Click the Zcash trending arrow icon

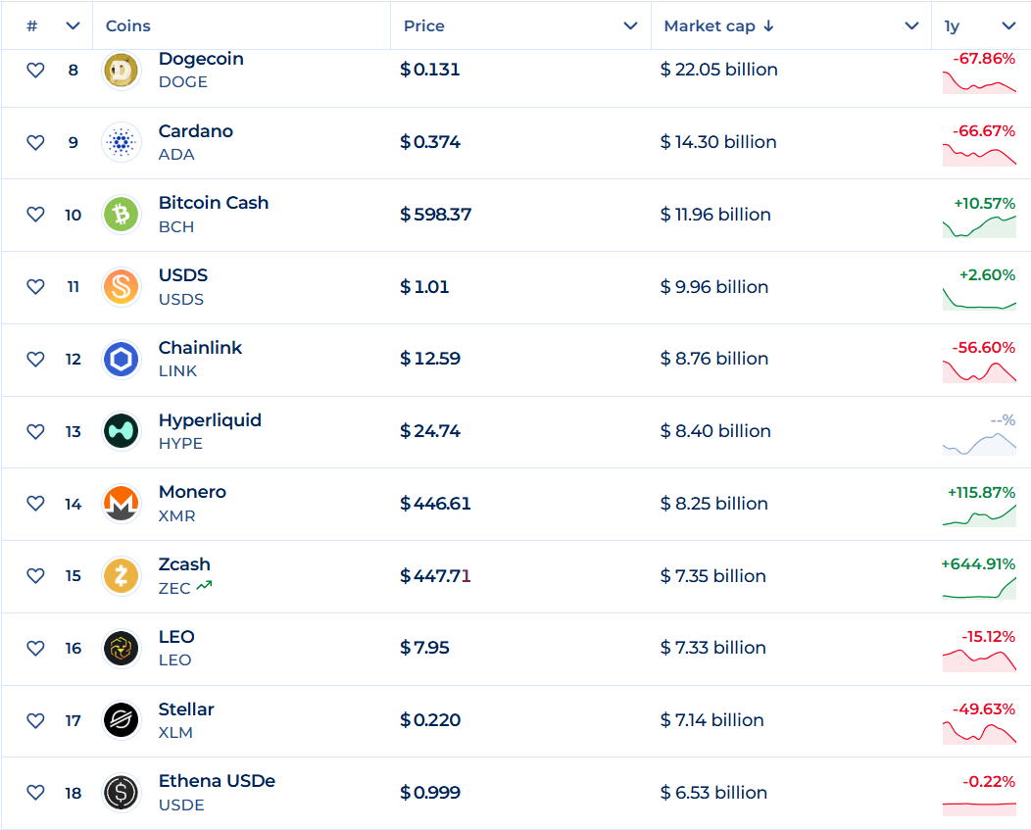(x=204, y=587)
